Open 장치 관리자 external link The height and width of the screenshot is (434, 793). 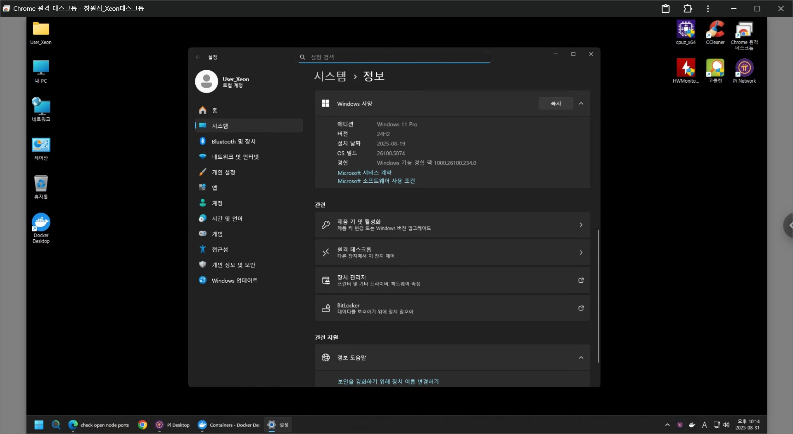pyautogui.click(x=452, y=280)
